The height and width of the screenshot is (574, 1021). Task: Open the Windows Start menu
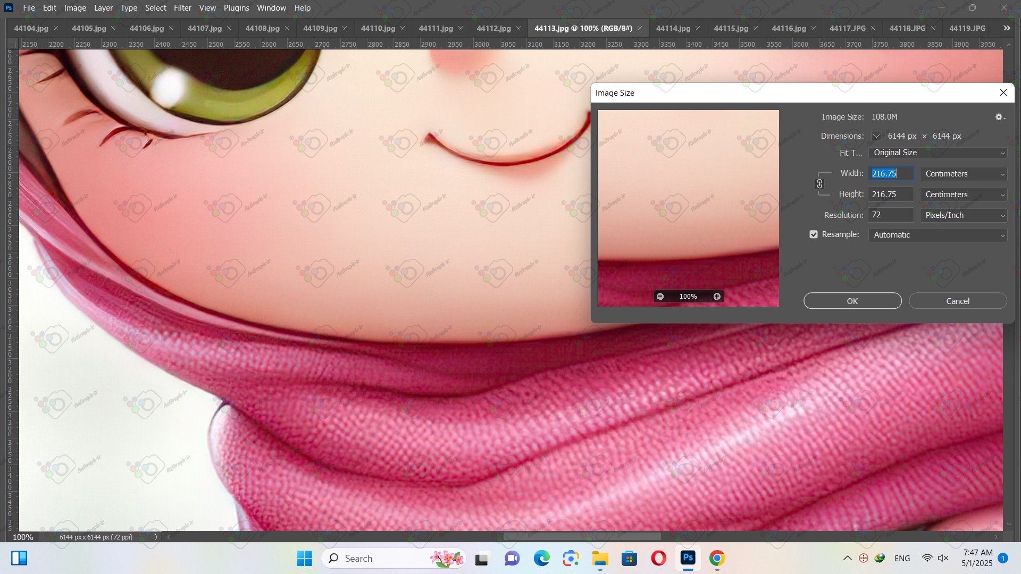point(304,559)
